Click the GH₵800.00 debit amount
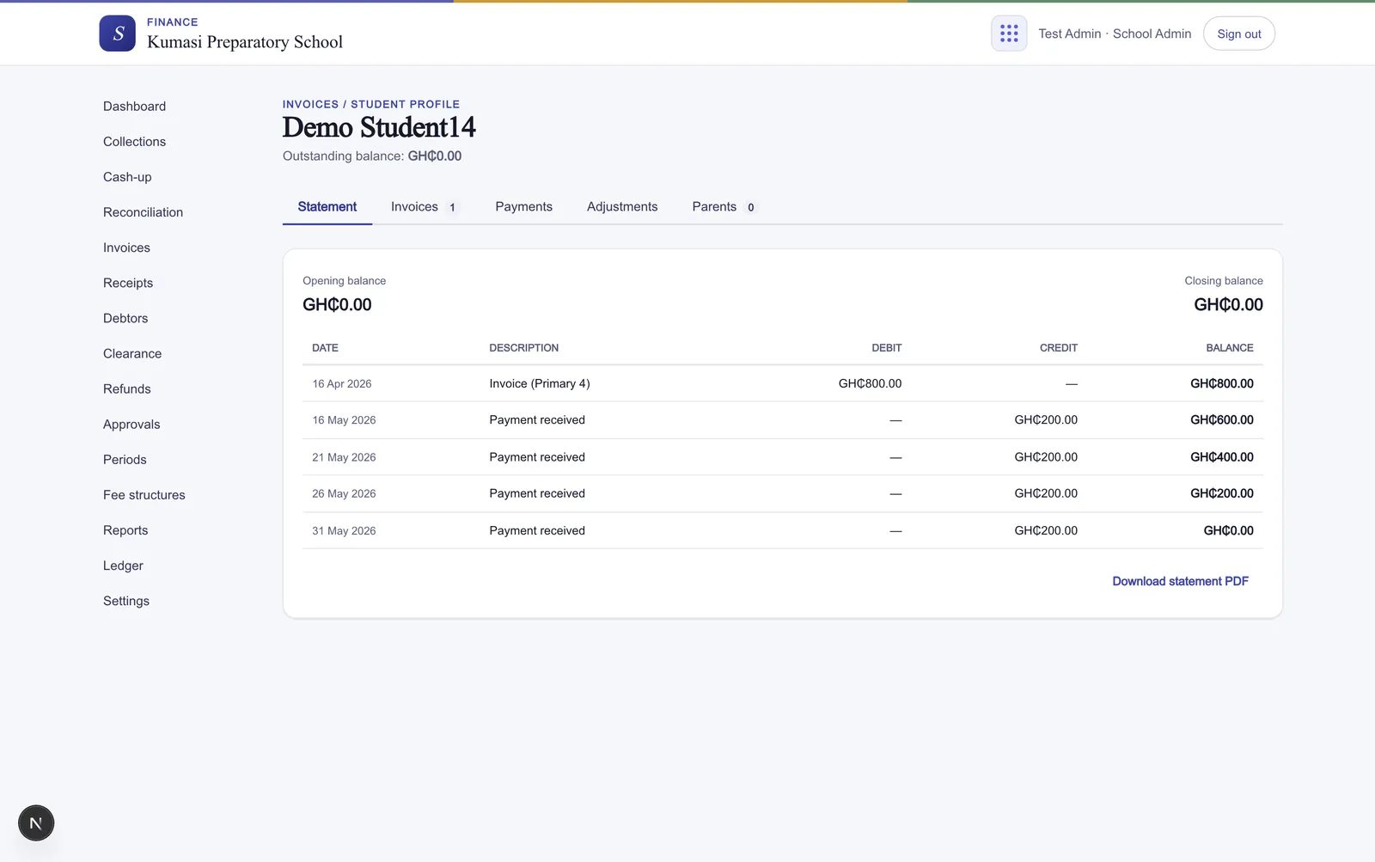Viewport: 1375px width, 862px height. [x=870, y=383]
